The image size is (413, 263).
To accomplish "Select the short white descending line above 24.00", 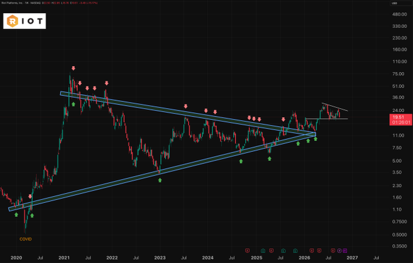I will coord(335,107).
